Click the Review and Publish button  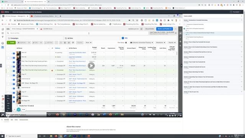[164, 29]
